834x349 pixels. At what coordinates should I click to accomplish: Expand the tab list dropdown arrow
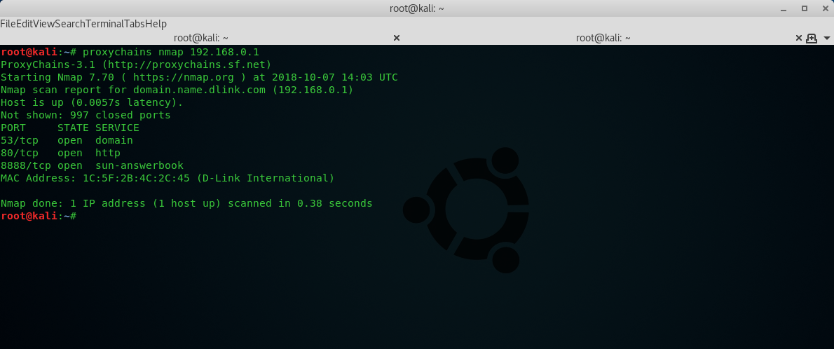click(826, 39)
